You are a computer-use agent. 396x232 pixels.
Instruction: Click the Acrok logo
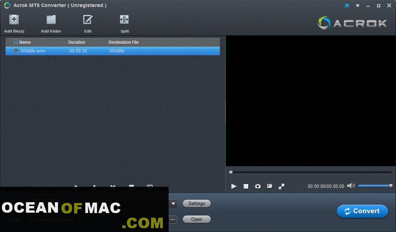click(x=352, y=23)
